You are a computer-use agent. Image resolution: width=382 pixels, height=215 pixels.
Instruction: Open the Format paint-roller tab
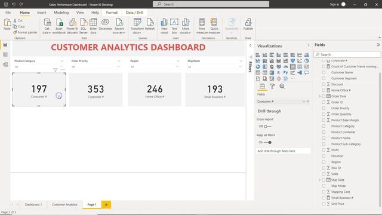272,86
